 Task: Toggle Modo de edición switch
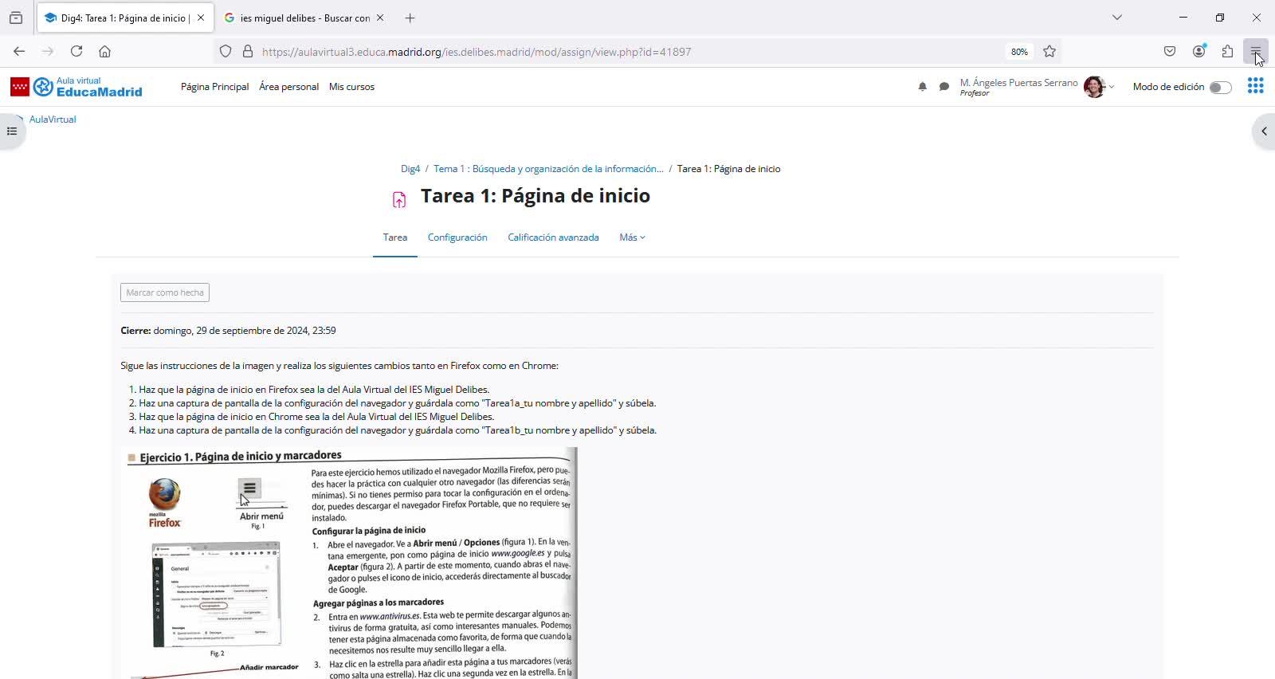[x=1220, y=88]
